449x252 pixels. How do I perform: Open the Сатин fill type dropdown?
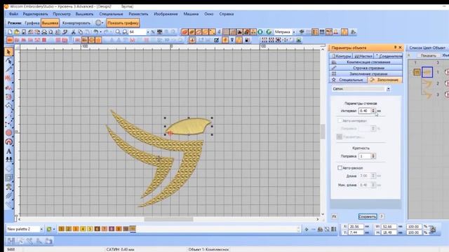pos(388,89)
